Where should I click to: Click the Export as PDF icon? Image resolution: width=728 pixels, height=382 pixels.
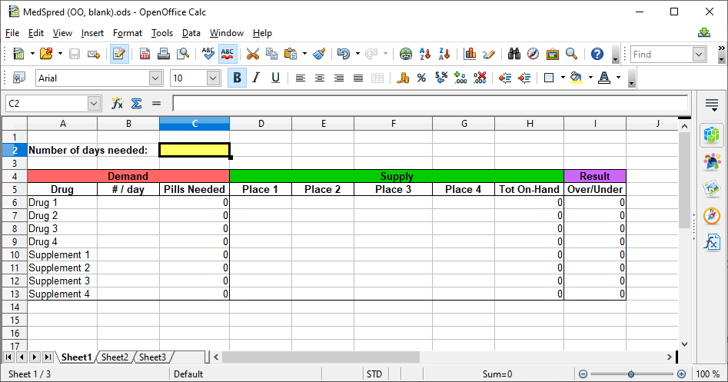145,54
